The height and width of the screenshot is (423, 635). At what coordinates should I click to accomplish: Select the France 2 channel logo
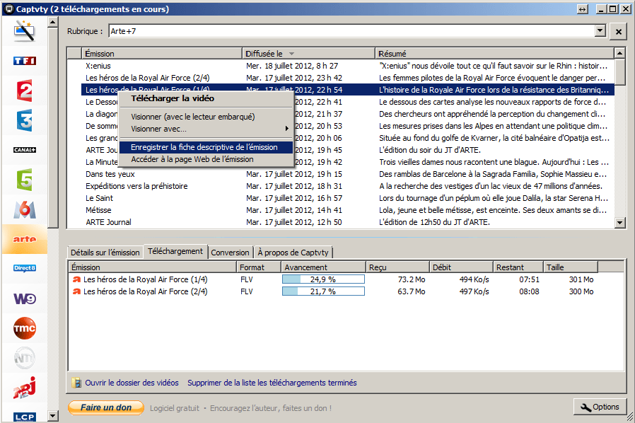[x=24, y=91]
